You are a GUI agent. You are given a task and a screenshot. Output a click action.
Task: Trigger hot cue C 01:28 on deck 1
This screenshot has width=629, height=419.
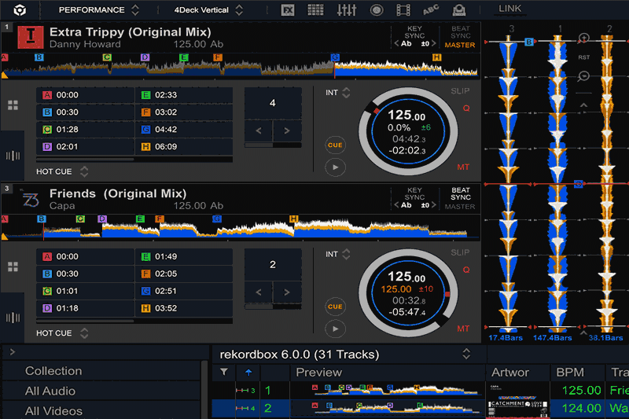click(x=85, y=130)
